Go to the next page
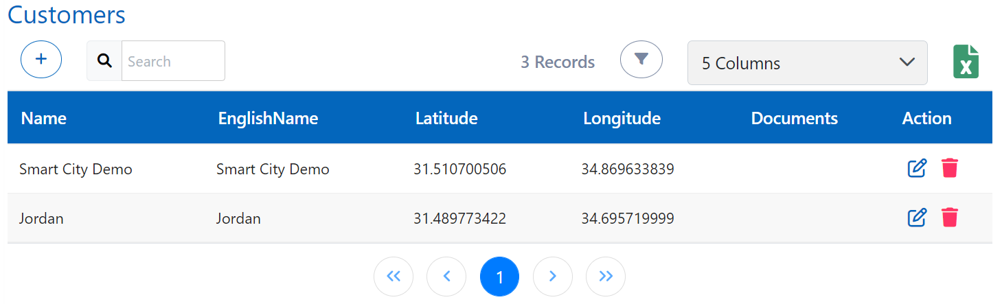 tap(552, 277)
